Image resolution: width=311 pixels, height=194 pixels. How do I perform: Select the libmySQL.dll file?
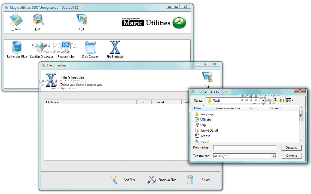click(x=206, y=130)
